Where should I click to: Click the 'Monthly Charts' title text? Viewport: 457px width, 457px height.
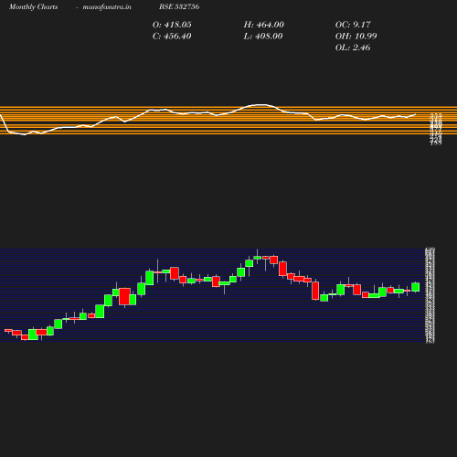click(x=33, y=7)
